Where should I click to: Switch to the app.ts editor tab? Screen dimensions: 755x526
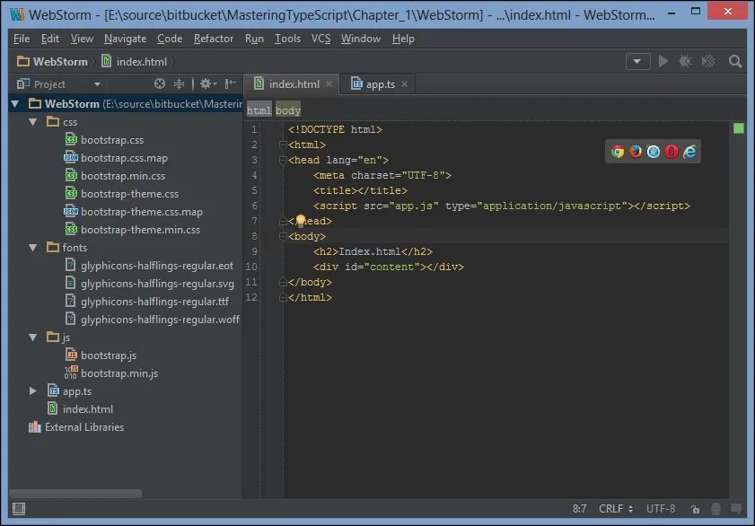379,84
